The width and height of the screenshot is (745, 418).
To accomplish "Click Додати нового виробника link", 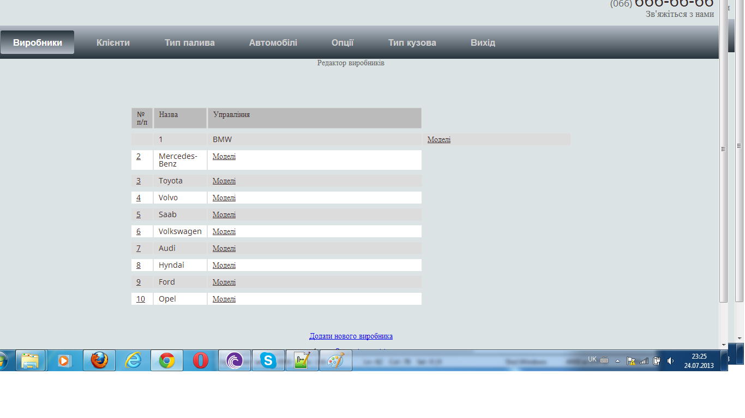I will tap(351, 336).
